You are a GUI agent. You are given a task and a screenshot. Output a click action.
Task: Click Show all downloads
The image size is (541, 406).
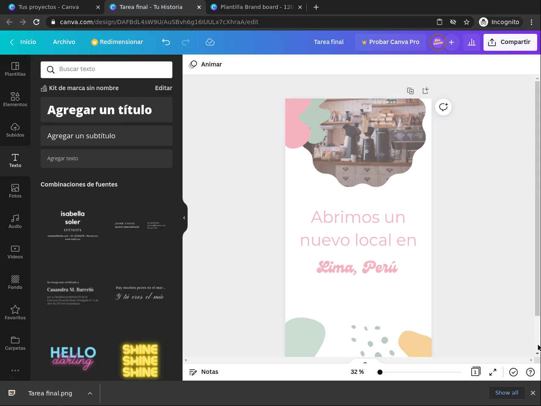tap(507, 393)
